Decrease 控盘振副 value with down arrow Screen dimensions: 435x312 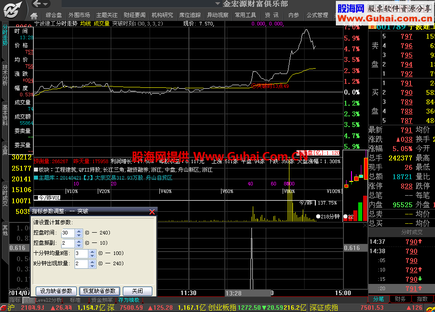coord(79,245)
